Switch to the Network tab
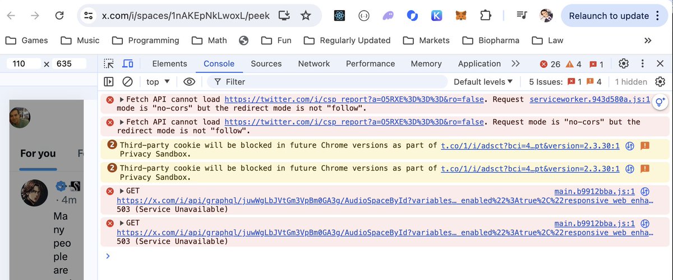 314,63
